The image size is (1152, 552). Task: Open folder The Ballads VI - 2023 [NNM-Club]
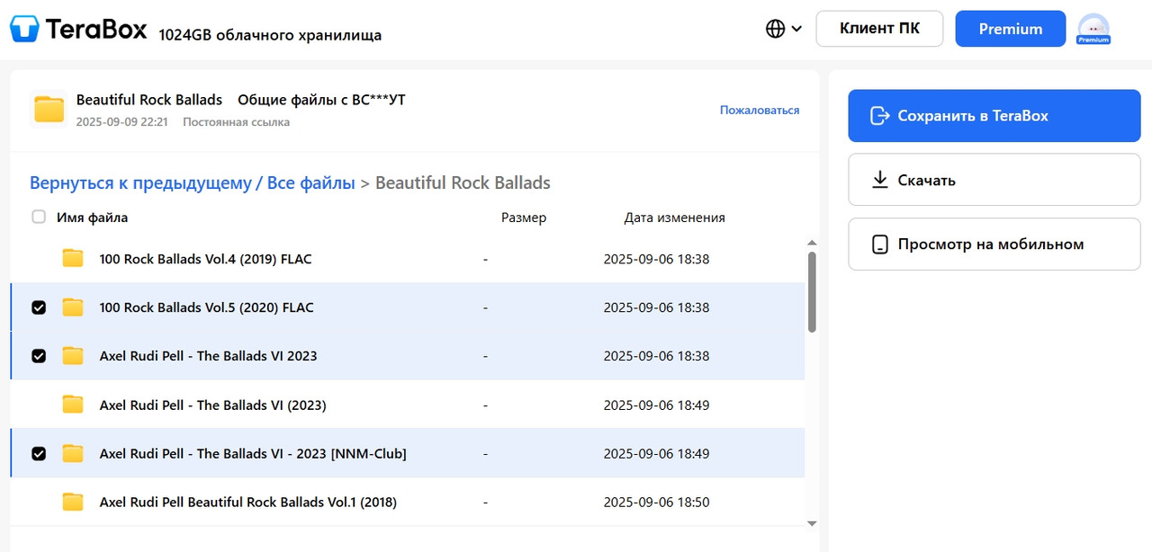253,453
